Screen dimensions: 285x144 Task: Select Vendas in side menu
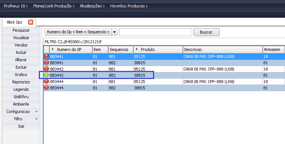21,45
